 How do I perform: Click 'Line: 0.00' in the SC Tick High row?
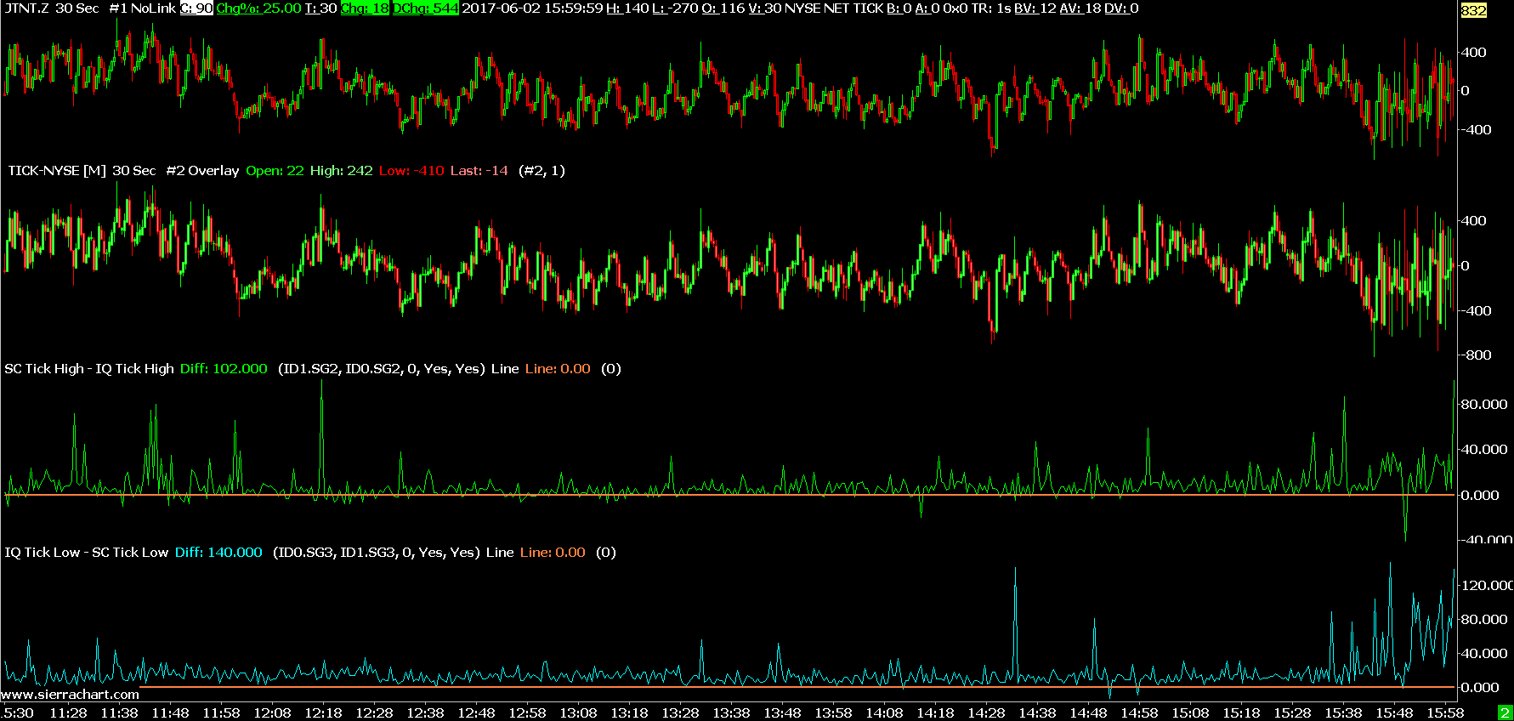pos(558,369)
